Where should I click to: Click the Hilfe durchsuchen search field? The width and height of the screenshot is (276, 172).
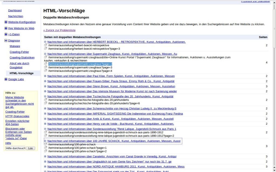tap(15, 148)
